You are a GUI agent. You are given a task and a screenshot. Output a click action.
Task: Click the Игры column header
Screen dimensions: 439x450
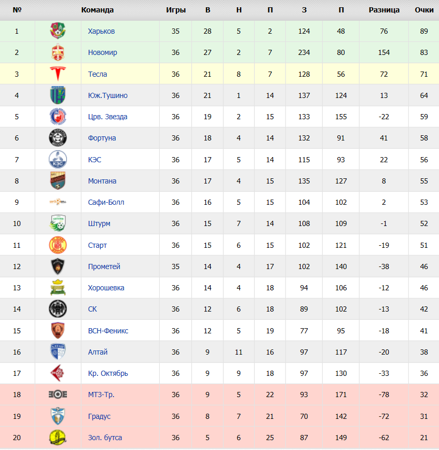coord(176,10)
